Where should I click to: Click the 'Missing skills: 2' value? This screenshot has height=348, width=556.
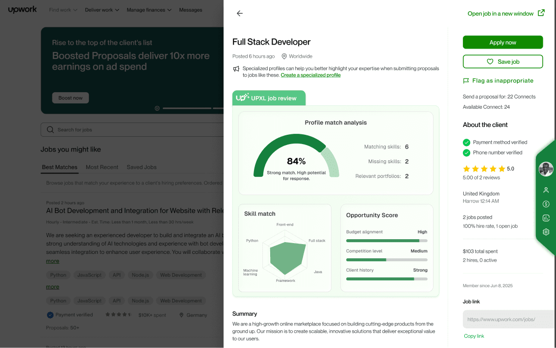tap(407, 162)
